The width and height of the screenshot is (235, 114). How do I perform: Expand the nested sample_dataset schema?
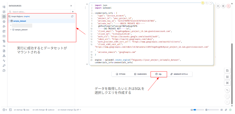(x=11, y=30)
